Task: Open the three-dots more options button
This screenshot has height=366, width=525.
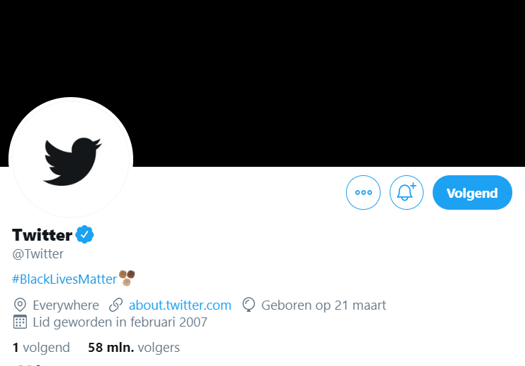Action: tap(363, 192)
